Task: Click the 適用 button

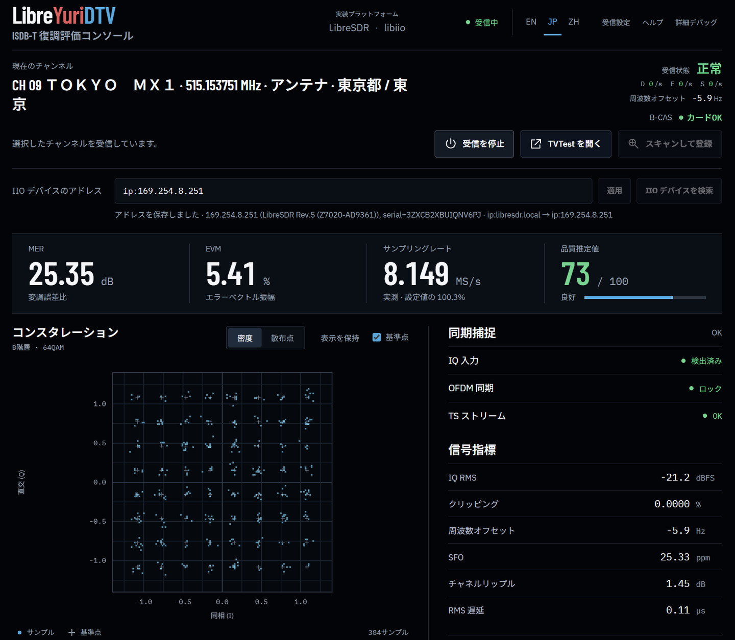Action: 615,191
